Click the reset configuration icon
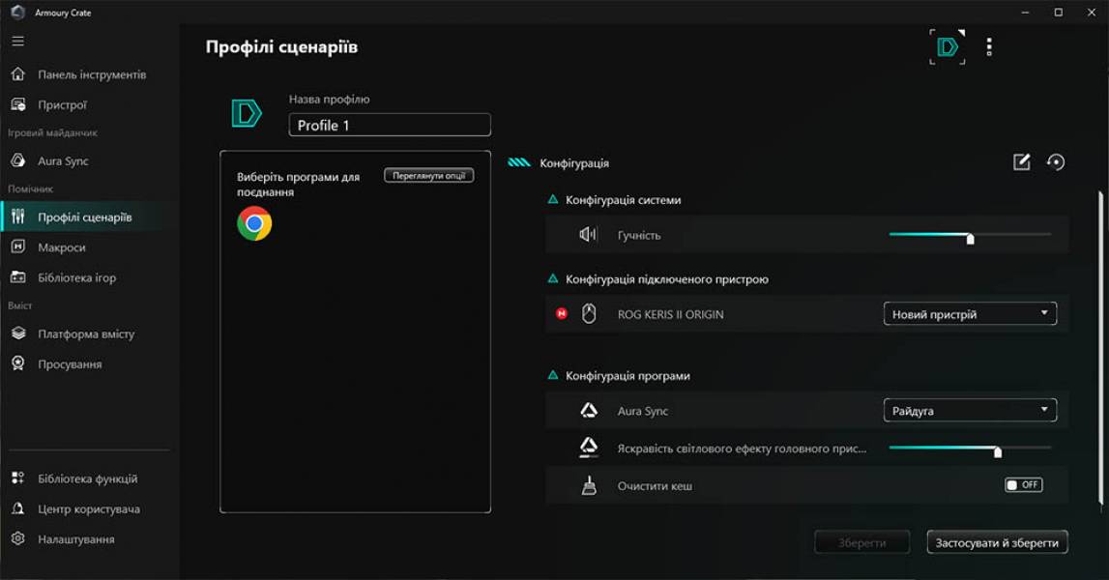Viewport: 1109px width, 580px height. coord(1056,162)
